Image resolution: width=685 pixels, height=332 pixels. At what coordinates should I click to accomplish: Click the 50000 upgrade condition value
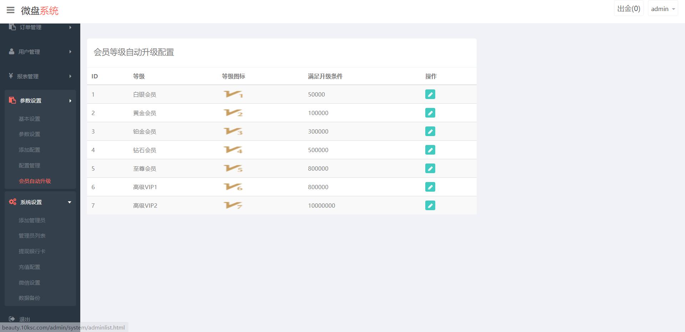point(316,94)
